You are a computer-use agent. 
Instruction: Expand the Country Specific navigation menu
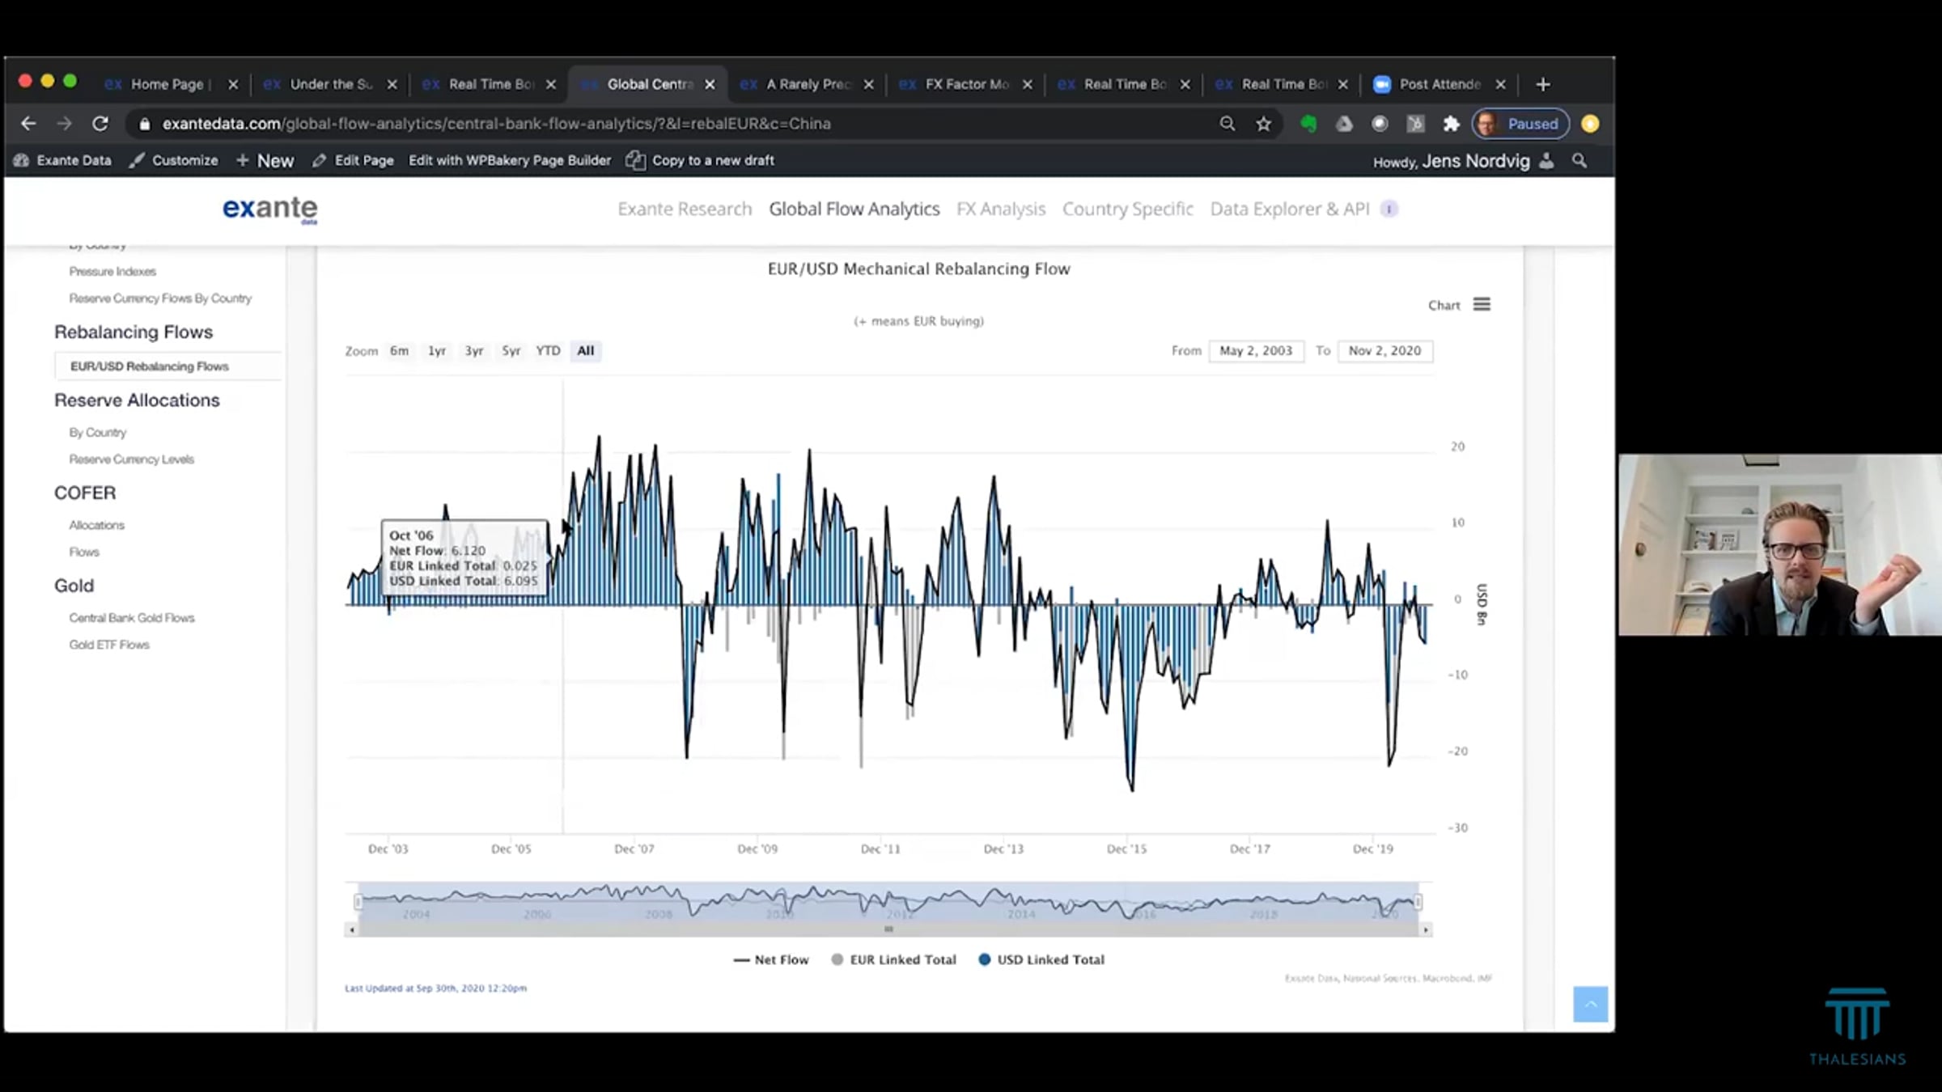point(1127,209)
